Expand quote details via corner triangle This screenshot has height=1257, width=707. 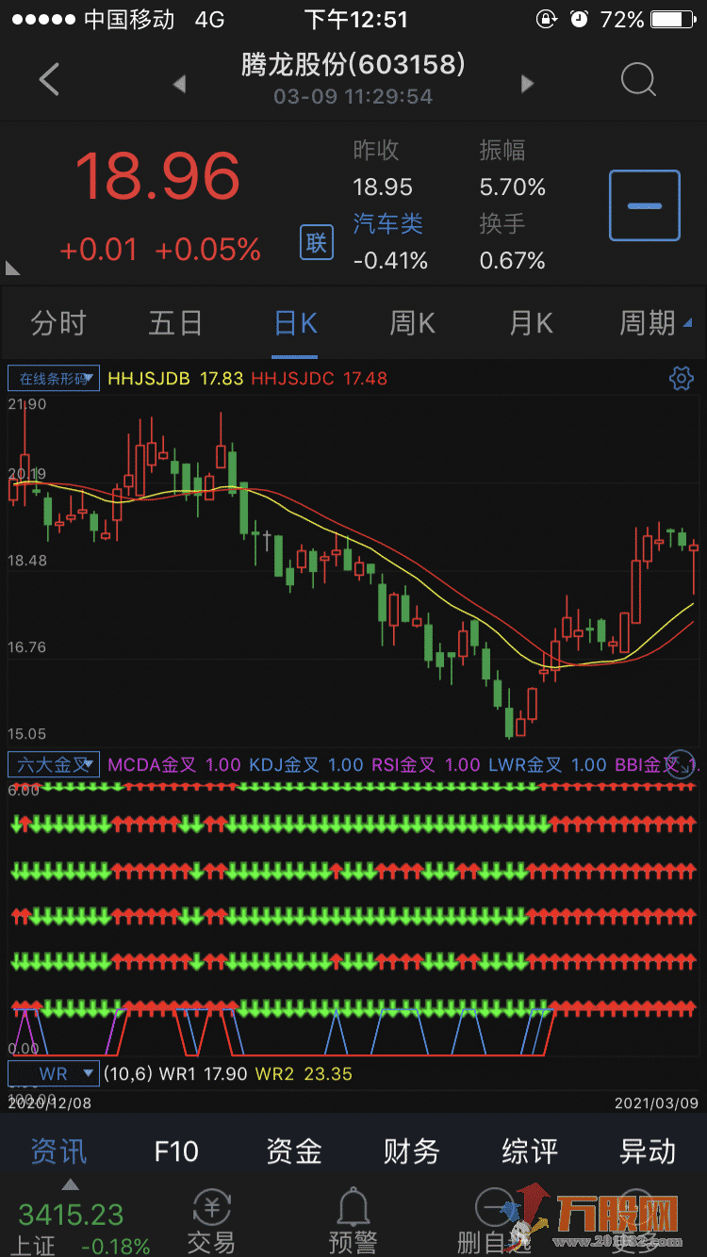point(12,269)
